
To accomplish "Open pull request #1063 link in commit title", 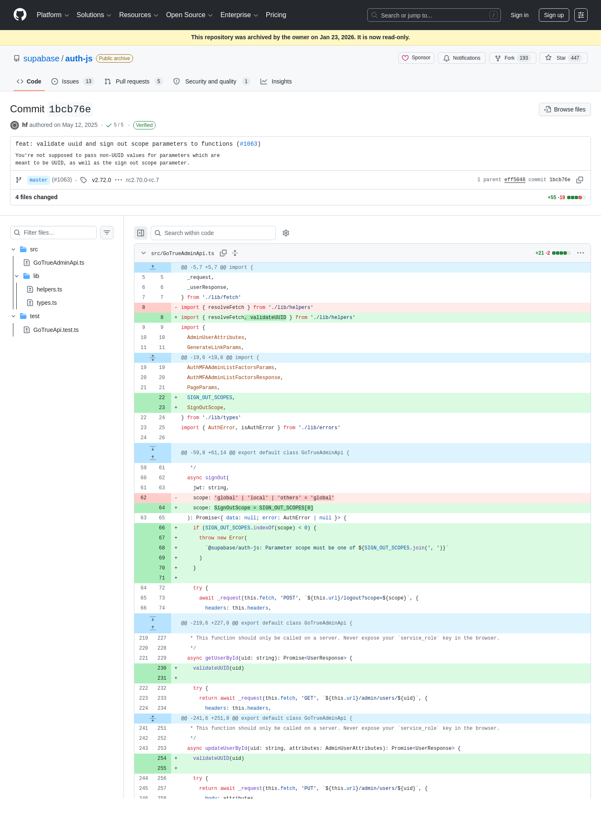I will [249, 144].
